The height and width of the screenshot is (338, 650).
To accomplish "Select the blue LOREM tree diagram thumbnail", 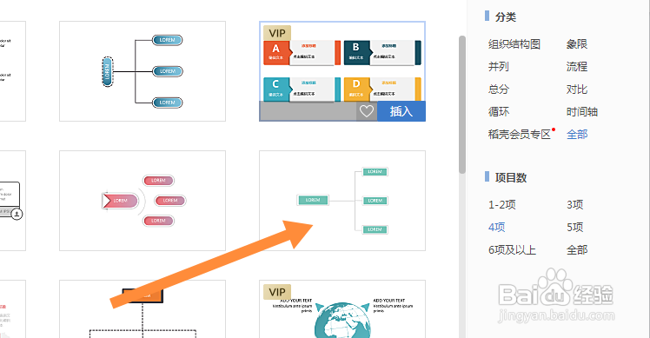I will pos(143,71).
